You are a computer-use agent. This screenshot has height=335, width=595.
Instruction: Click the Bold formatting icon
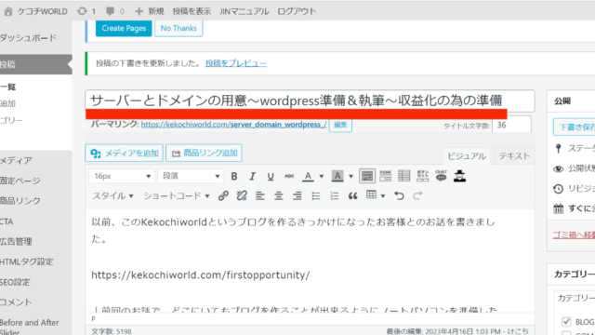click(234, 176)
